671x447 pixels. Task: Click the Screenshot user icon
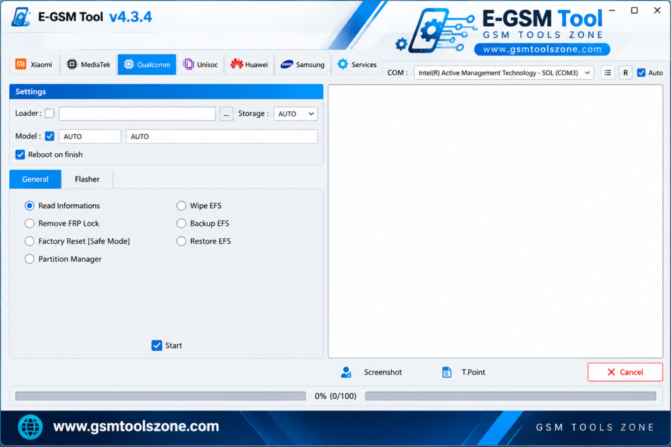click(346, 372)
